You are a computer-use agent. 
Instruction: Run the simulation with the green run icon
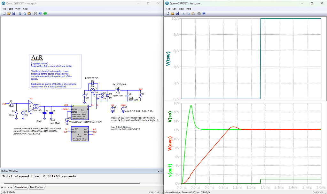pos(45,13)
